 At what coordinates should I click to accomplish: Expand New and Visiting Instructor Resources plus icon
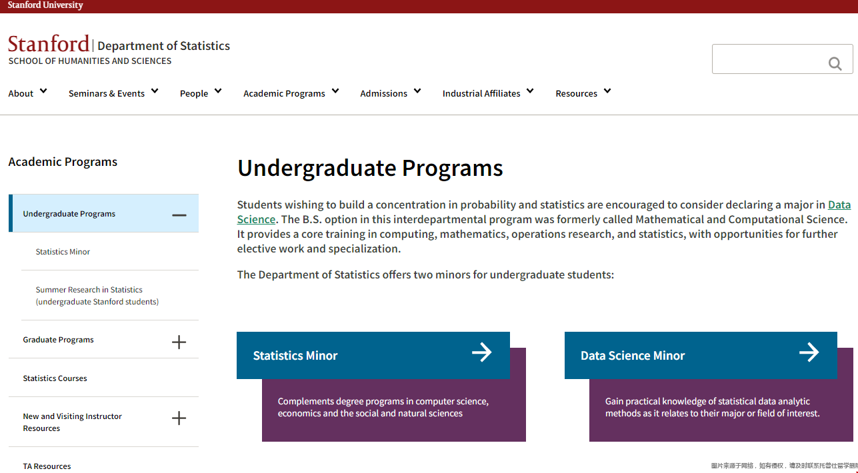click(x=179, y=418)
